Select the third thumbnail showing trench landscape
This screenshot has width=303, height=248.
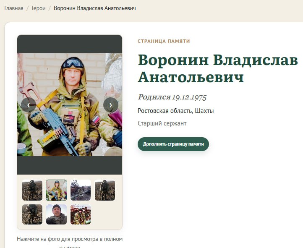81,190
